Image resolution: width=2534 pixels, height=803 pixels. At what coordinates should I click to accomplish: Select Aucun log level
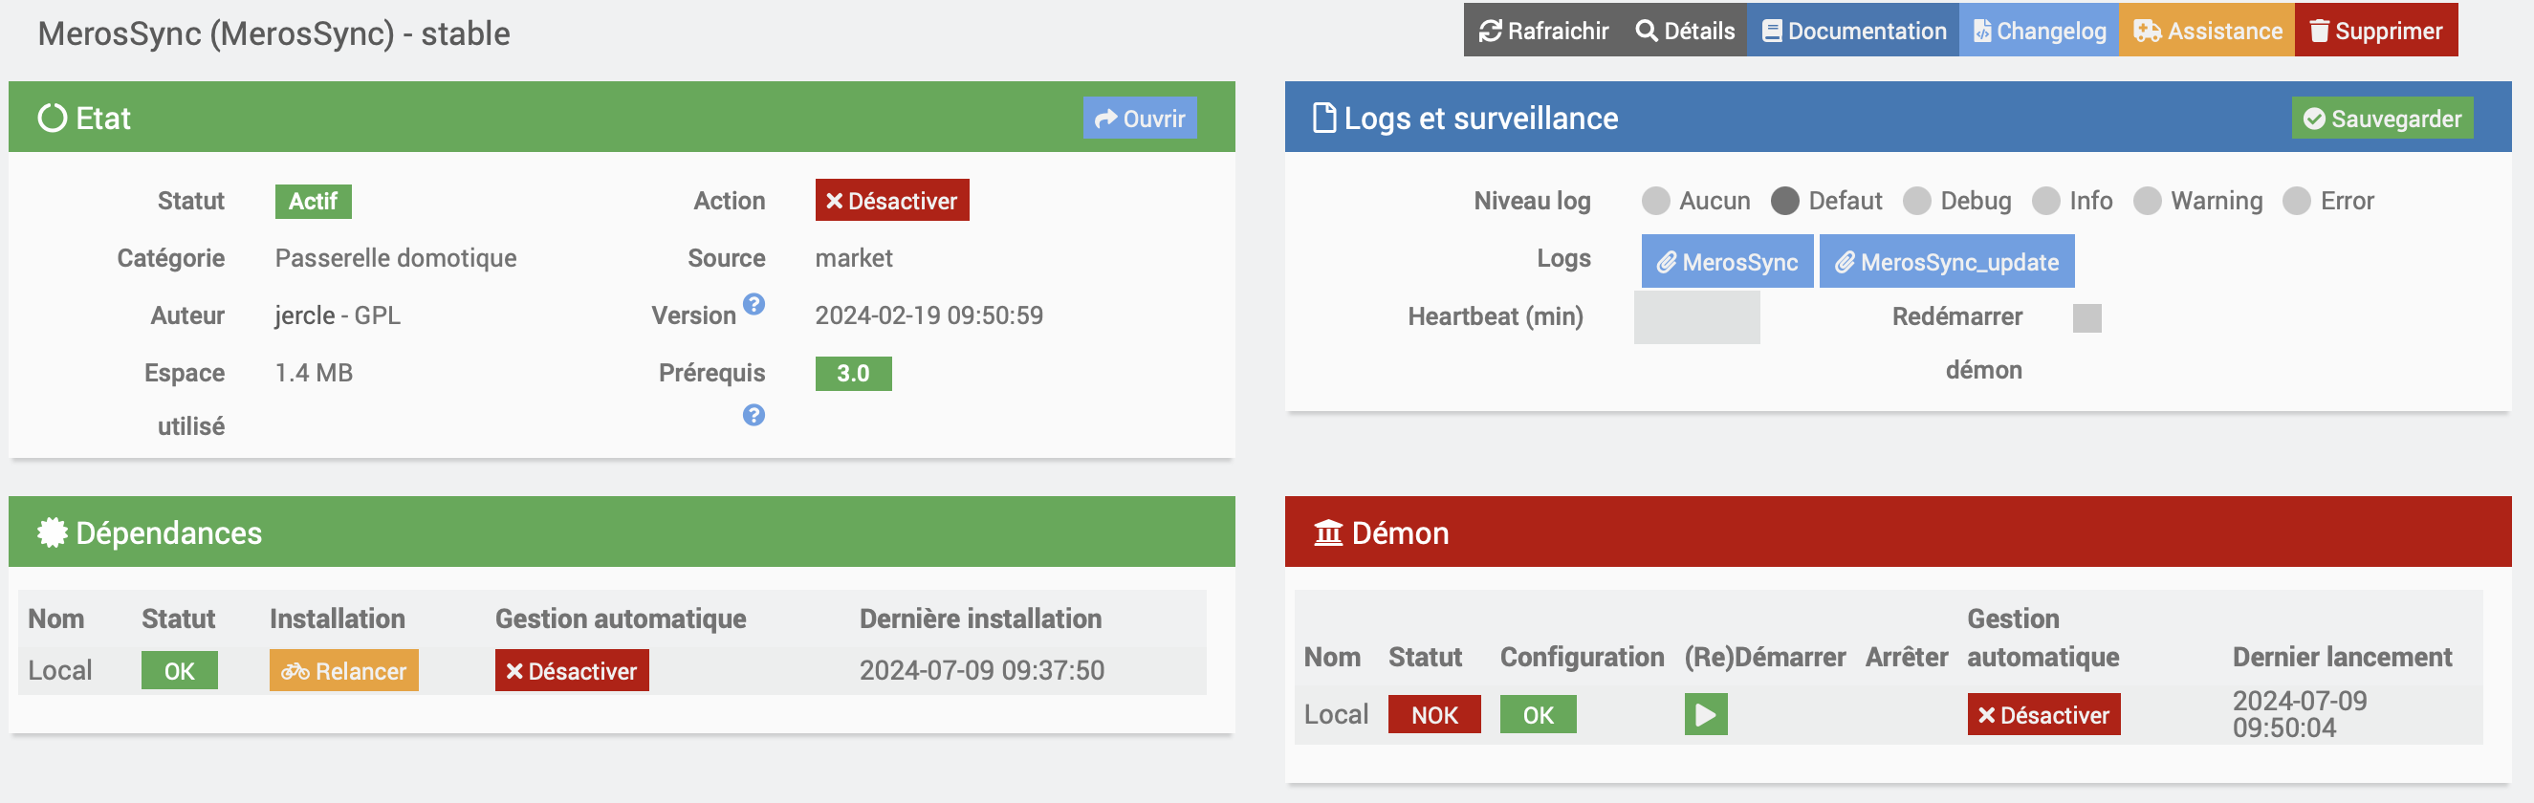1656,202
